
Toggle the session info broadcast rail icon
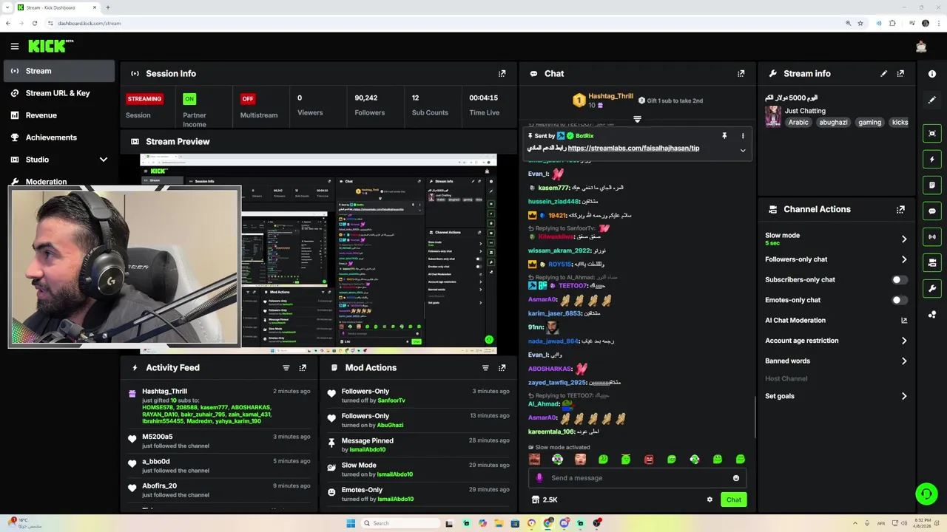coord(932,236)
